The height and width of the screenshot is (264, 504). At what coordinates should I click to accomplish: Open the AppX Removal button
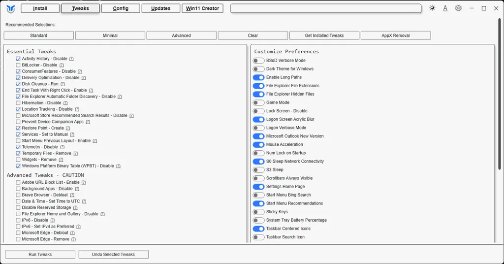396,35
